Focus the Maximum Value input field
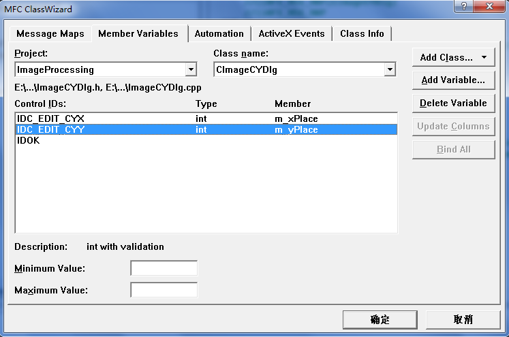The image size is (509, 337). click(164, 290)
